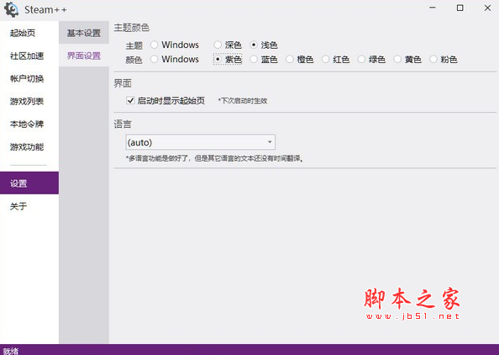Switch to the 界面设置 tab
The width and height of the screenshot is (499, 355).
84,56
